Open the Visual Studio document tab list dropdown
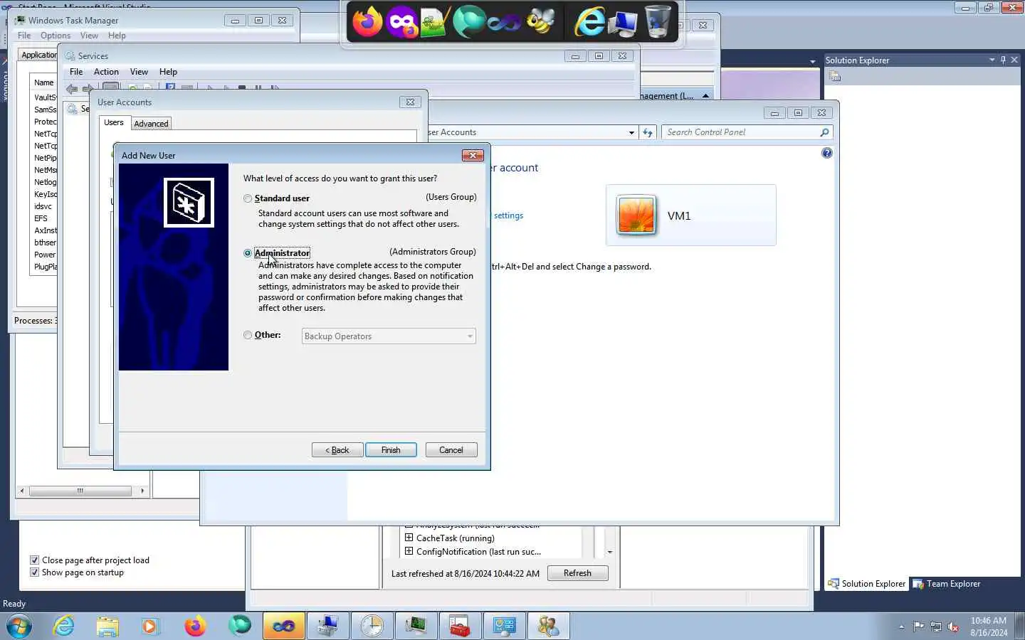This screenshot has width=1025, height=640. coord(812,61)
